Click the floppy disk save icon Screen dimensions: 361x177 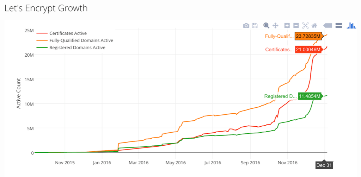tap(255, 25)
